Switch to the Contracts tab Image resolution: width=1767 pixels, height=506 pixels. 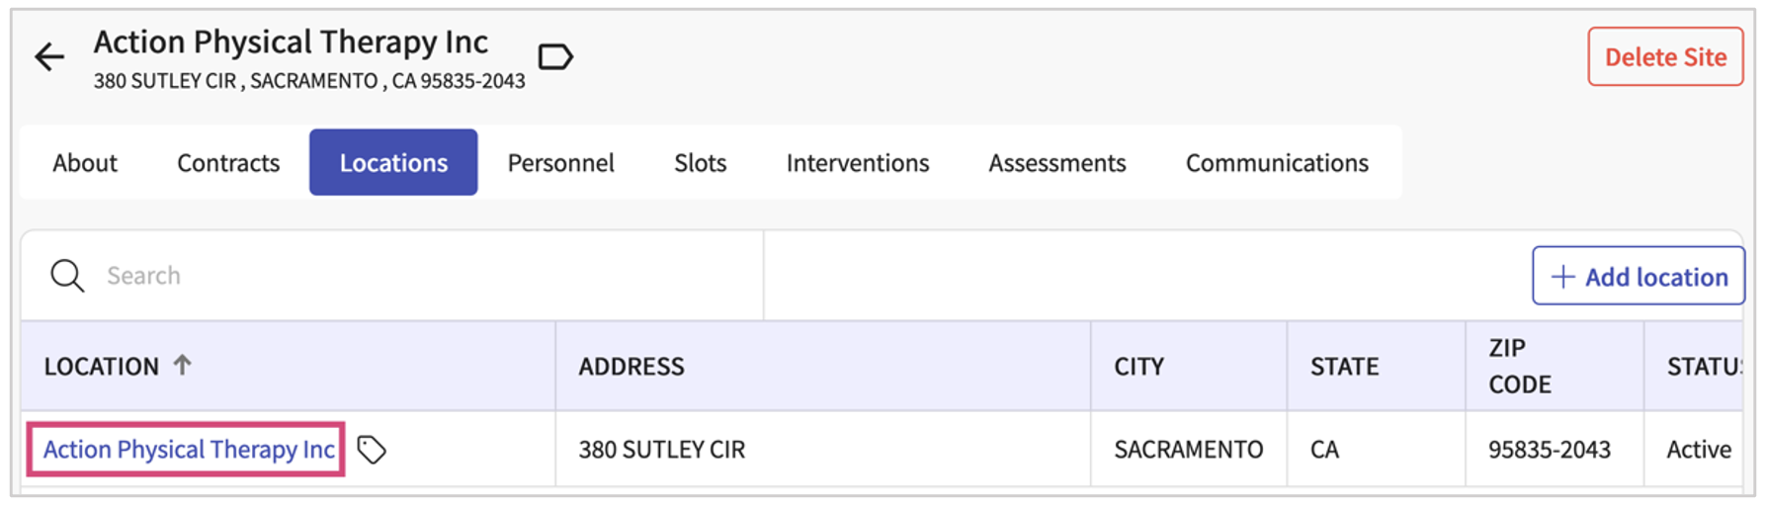(x=228, y=163)
